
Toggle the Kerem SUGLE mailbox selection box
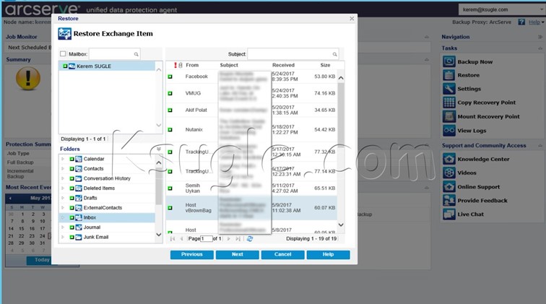coord(65,66)
